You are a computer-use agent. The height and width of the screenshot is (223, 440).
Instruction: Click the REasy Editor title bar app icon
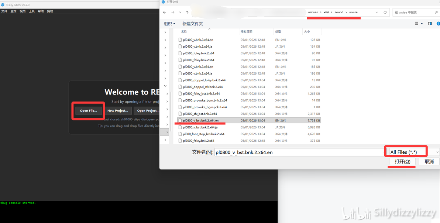click(x=2, y=5)
